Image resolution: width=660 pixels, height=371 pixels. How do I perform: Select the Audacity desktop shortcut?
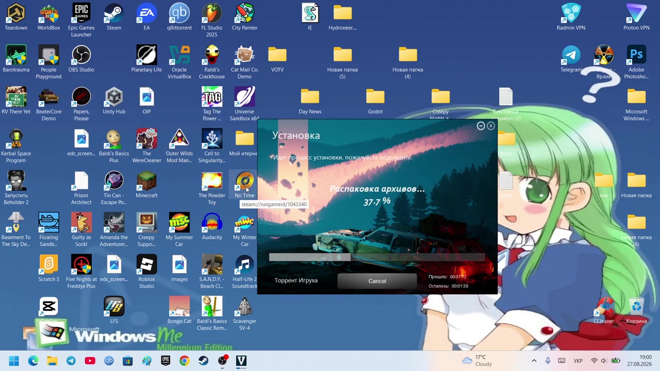212,227
